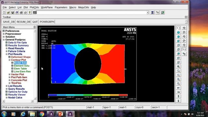
Task: Expand the Failure Criteria node
Action: 6,51
